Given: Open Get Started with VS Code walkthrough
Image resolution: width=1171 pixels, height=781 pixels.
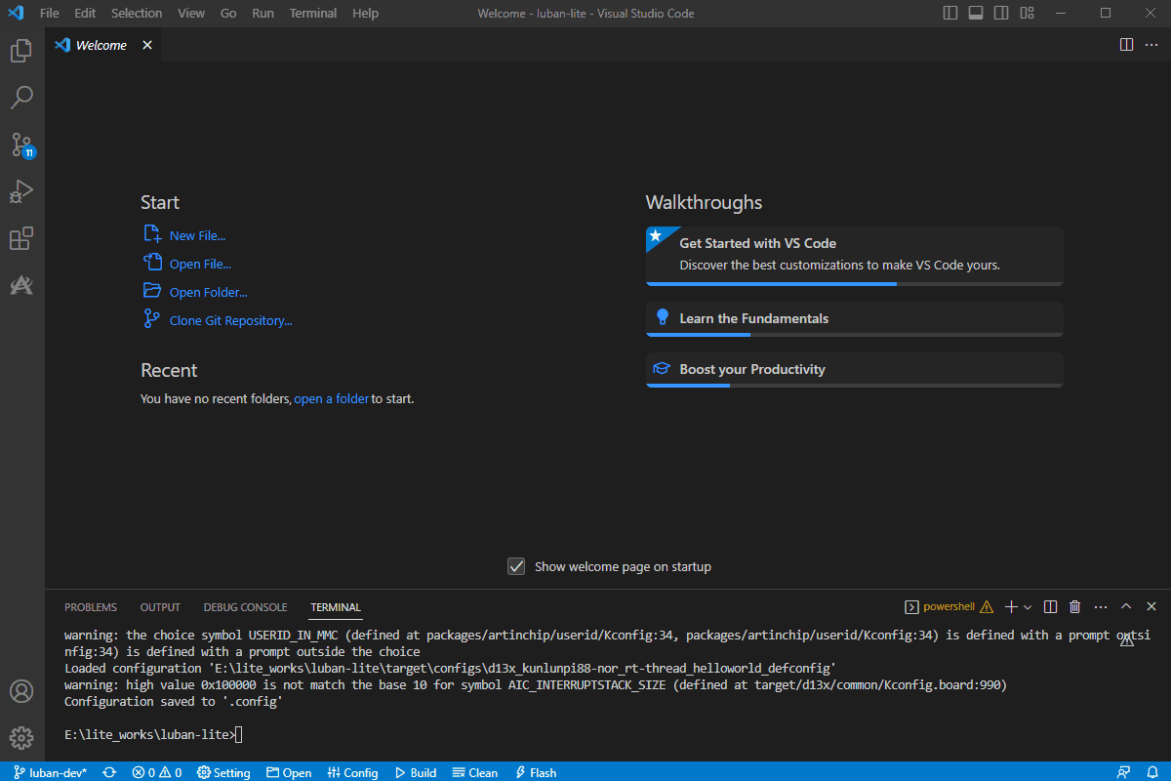Looking at the screenshot, I should coord(855,256).
